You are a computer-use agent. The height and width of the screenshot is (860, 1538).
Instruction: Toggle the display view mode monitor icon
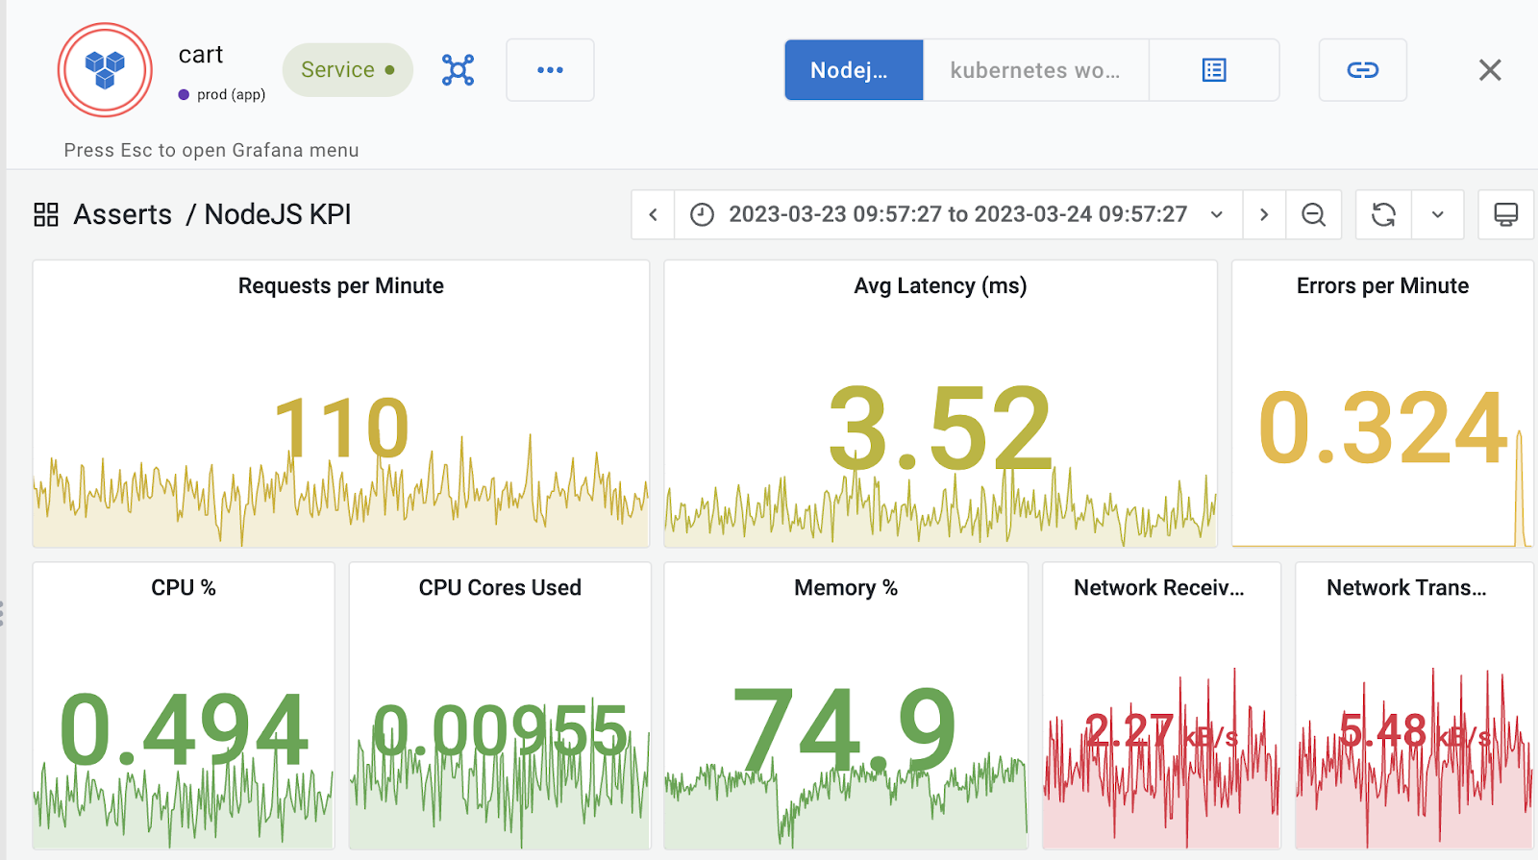click(1505, 214)
